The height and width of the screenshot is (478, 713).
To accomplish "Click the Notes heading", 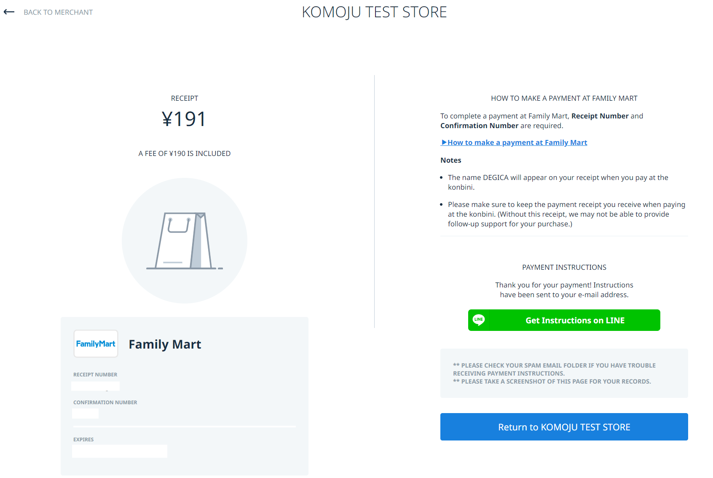I will [x=450, y=160].
